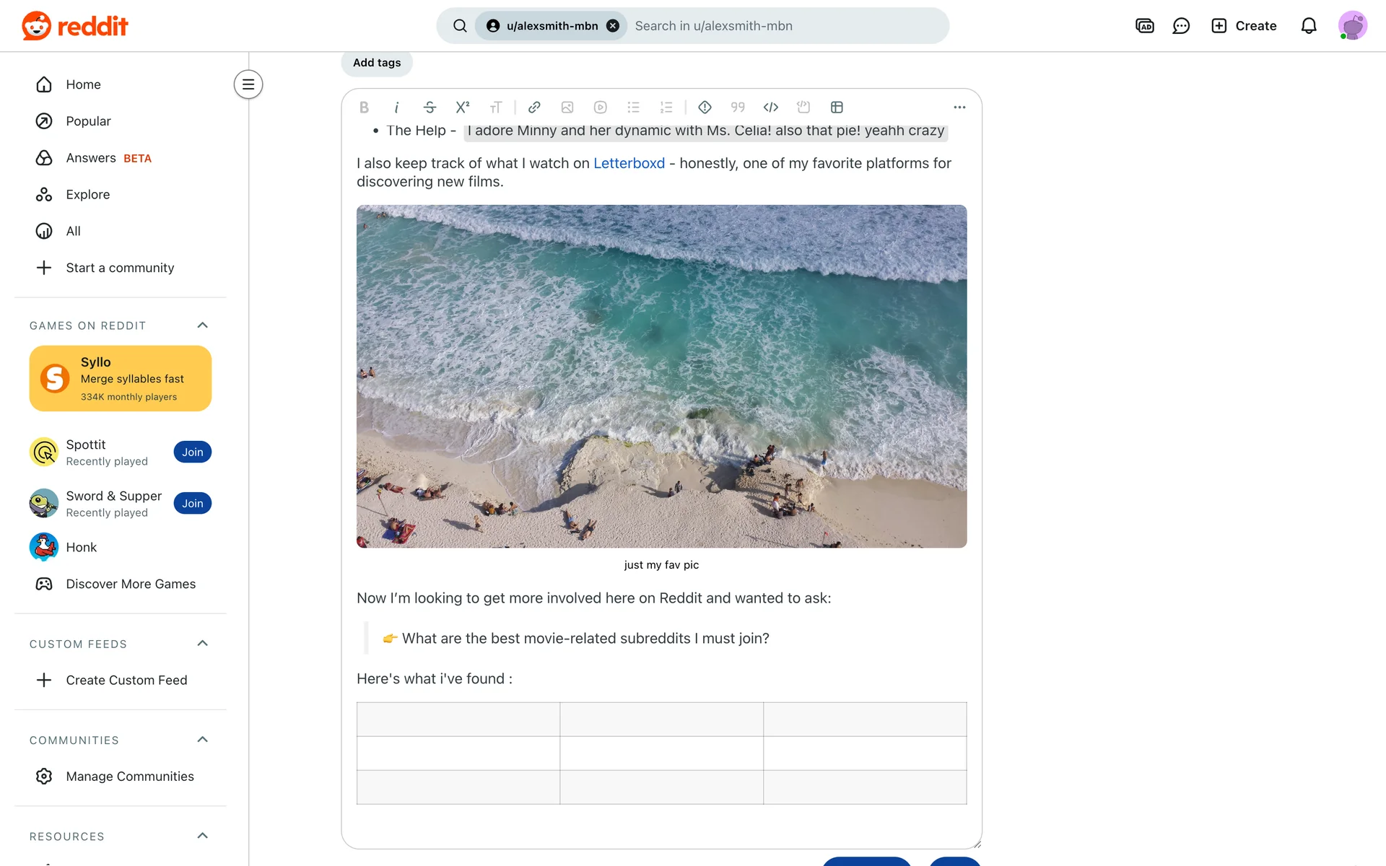Screen dimensions: 1386x866
Task: Collapse the Custom Feeds section
Action: [202, 644]
